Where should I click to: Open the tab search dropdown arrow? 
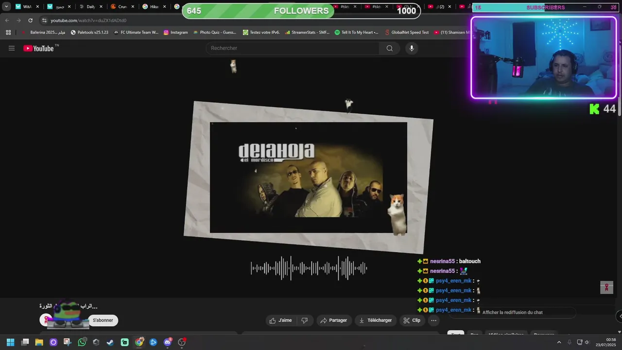tap(6, 7)
